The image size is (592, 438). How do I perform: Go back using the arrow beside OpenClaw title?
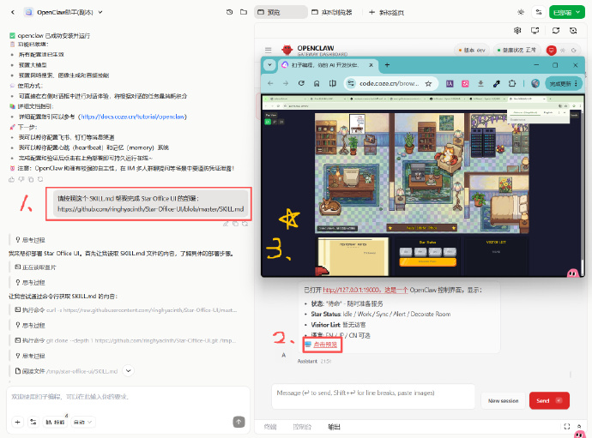click(13, 12)
